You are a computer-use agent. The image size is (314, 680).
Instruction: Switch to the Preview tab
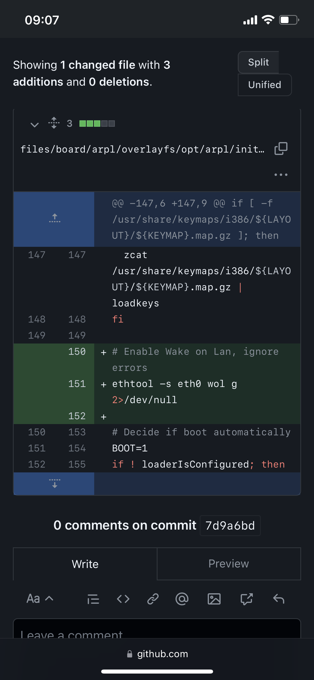[228, 564]
